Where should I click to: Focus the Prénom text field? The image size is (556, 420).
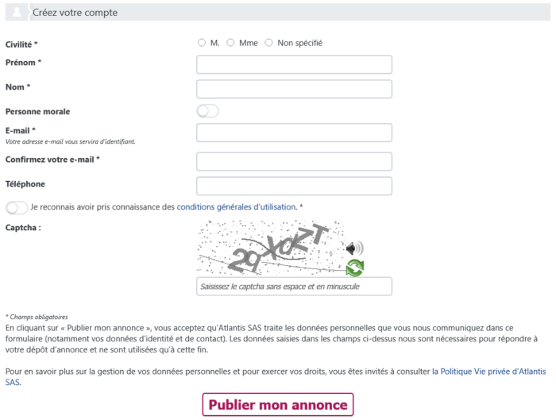pyautogui.click(x=294, y=64)
